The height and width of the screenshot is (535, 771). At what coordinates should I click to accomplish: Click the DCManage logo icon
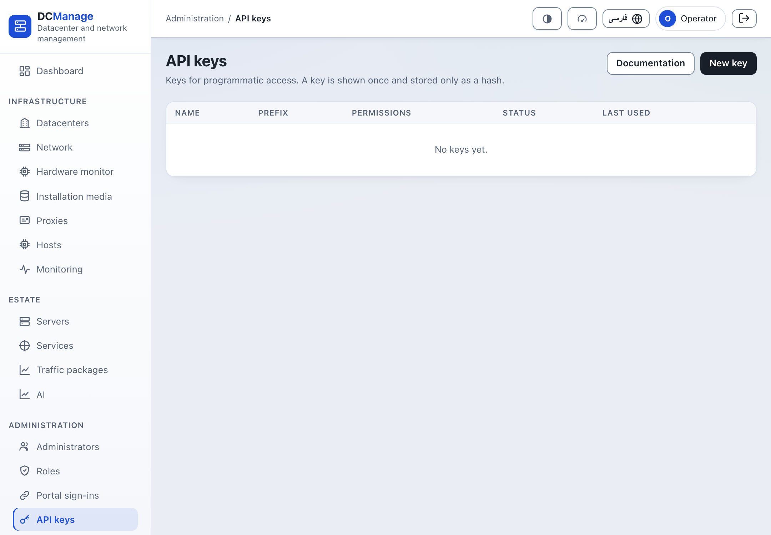click(x=20, y=26)
